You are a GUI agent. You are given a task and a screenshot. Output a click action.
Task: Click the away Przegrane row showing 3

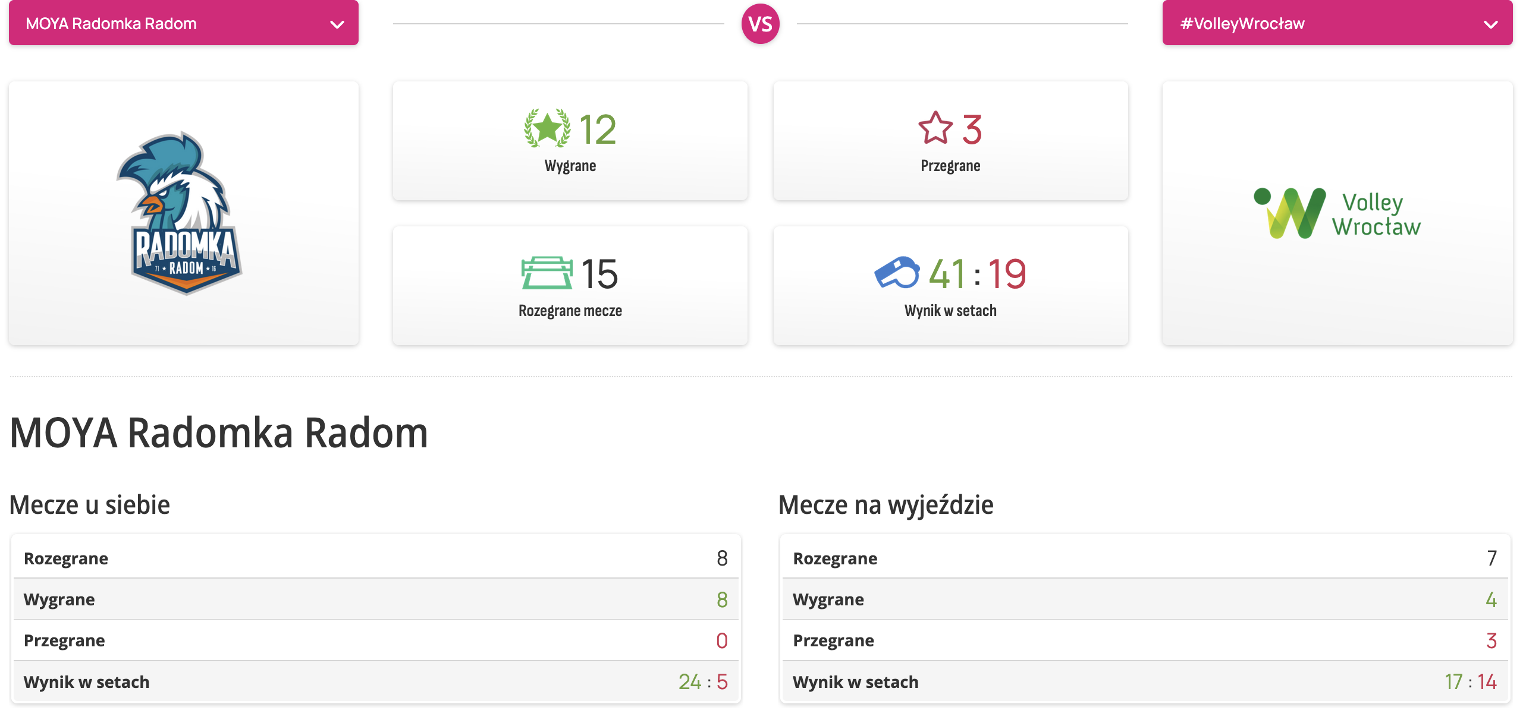(1145, 640)
